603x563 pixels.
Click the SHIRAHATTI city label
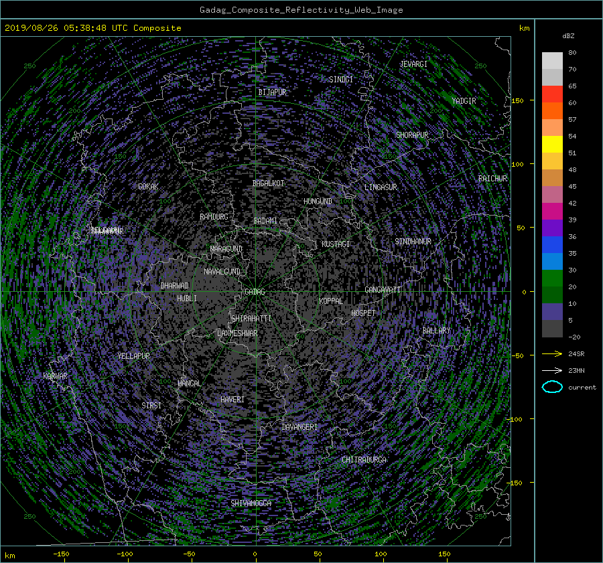(251, 319)
